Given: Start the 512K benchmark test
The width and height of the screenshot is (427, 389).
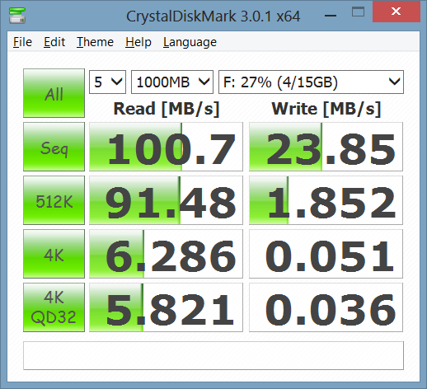Looking at the screenshot, I should click(x=54, y=200).
